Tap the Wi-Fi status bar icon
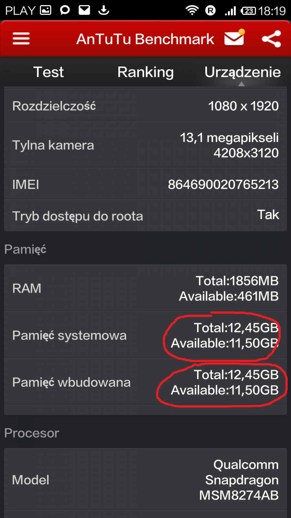This screenshot has height=518, width=291. (x=192, y=11)
